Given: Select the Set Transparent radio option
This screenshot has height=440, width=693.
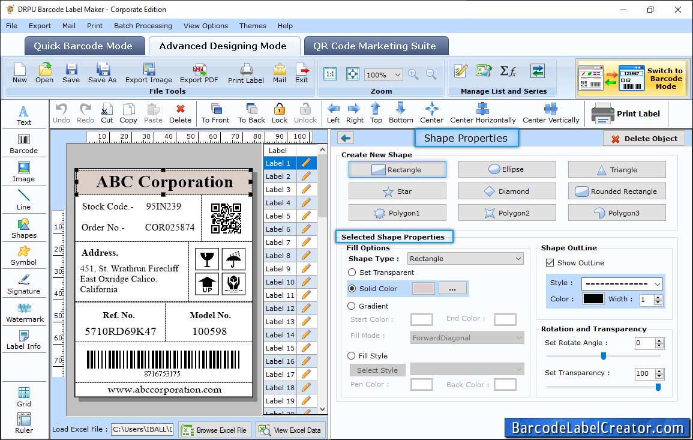Looking at the screenshot, I should (x=352, y=273).
